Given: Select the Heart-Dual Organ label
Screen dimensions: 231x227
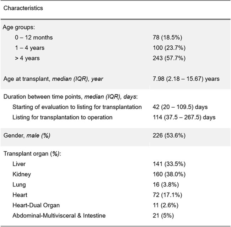Looking at the screenshot, I should click(x=36, y=205).
